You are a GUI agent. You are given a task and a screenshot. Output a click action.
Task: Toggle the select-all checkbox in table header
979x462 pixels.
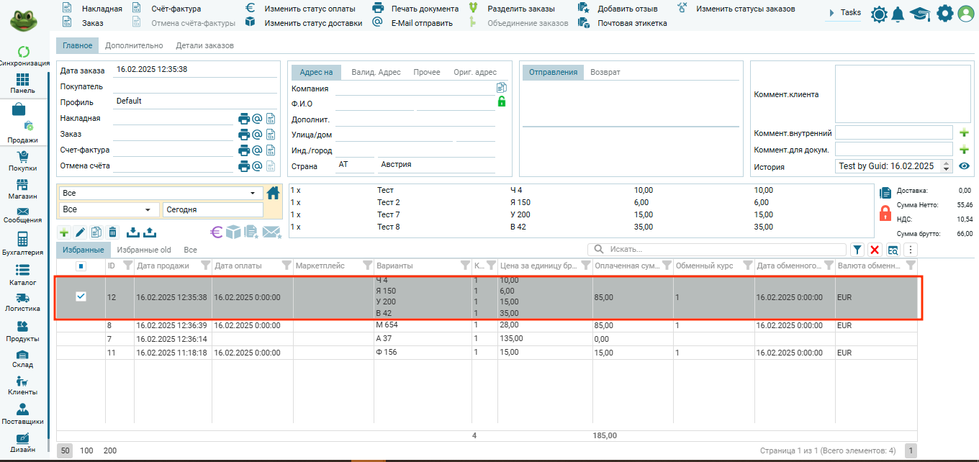(x=81, y=266)
